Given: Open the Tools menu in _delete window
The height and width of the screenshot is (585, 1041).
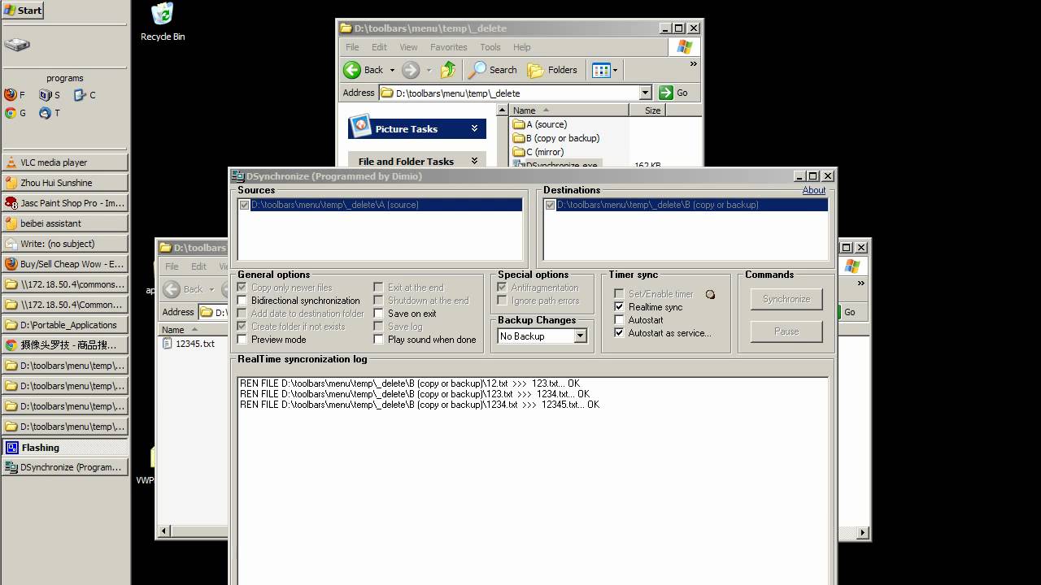Looking at the screenshot, I should point(490,47).
